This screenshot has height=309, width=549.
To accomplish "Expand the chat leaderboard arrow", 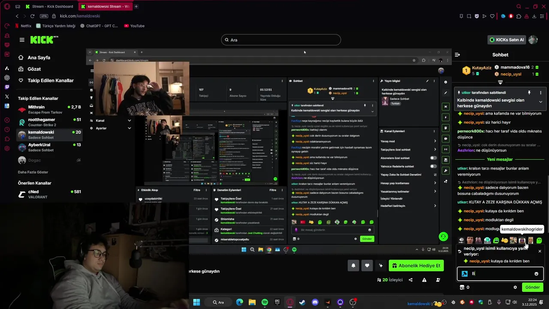I will (x=500, y=82).
